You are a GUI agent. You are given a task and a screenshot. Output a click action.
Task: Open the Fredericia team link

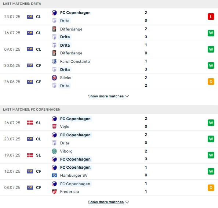click(x=69, y=191)
